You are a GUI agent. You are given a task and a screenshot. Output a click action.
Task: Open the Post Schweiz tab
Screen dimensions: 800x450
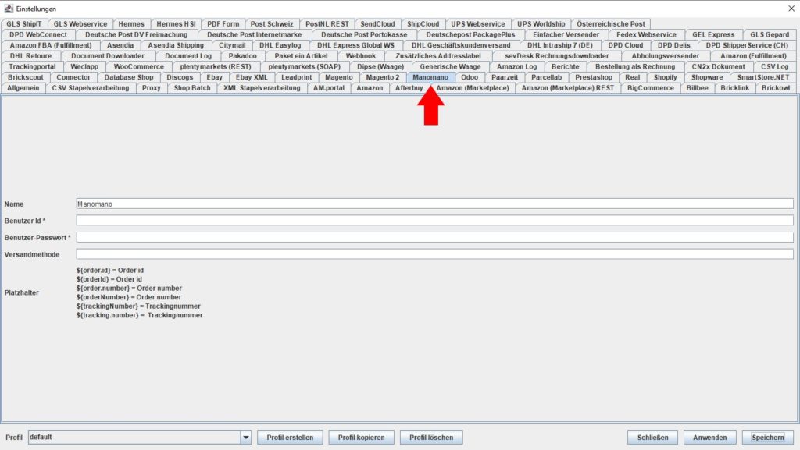point(271,24)
